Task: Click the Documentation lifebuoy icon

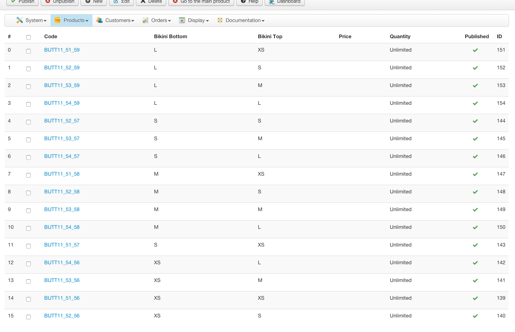Action: pos(220,20)
